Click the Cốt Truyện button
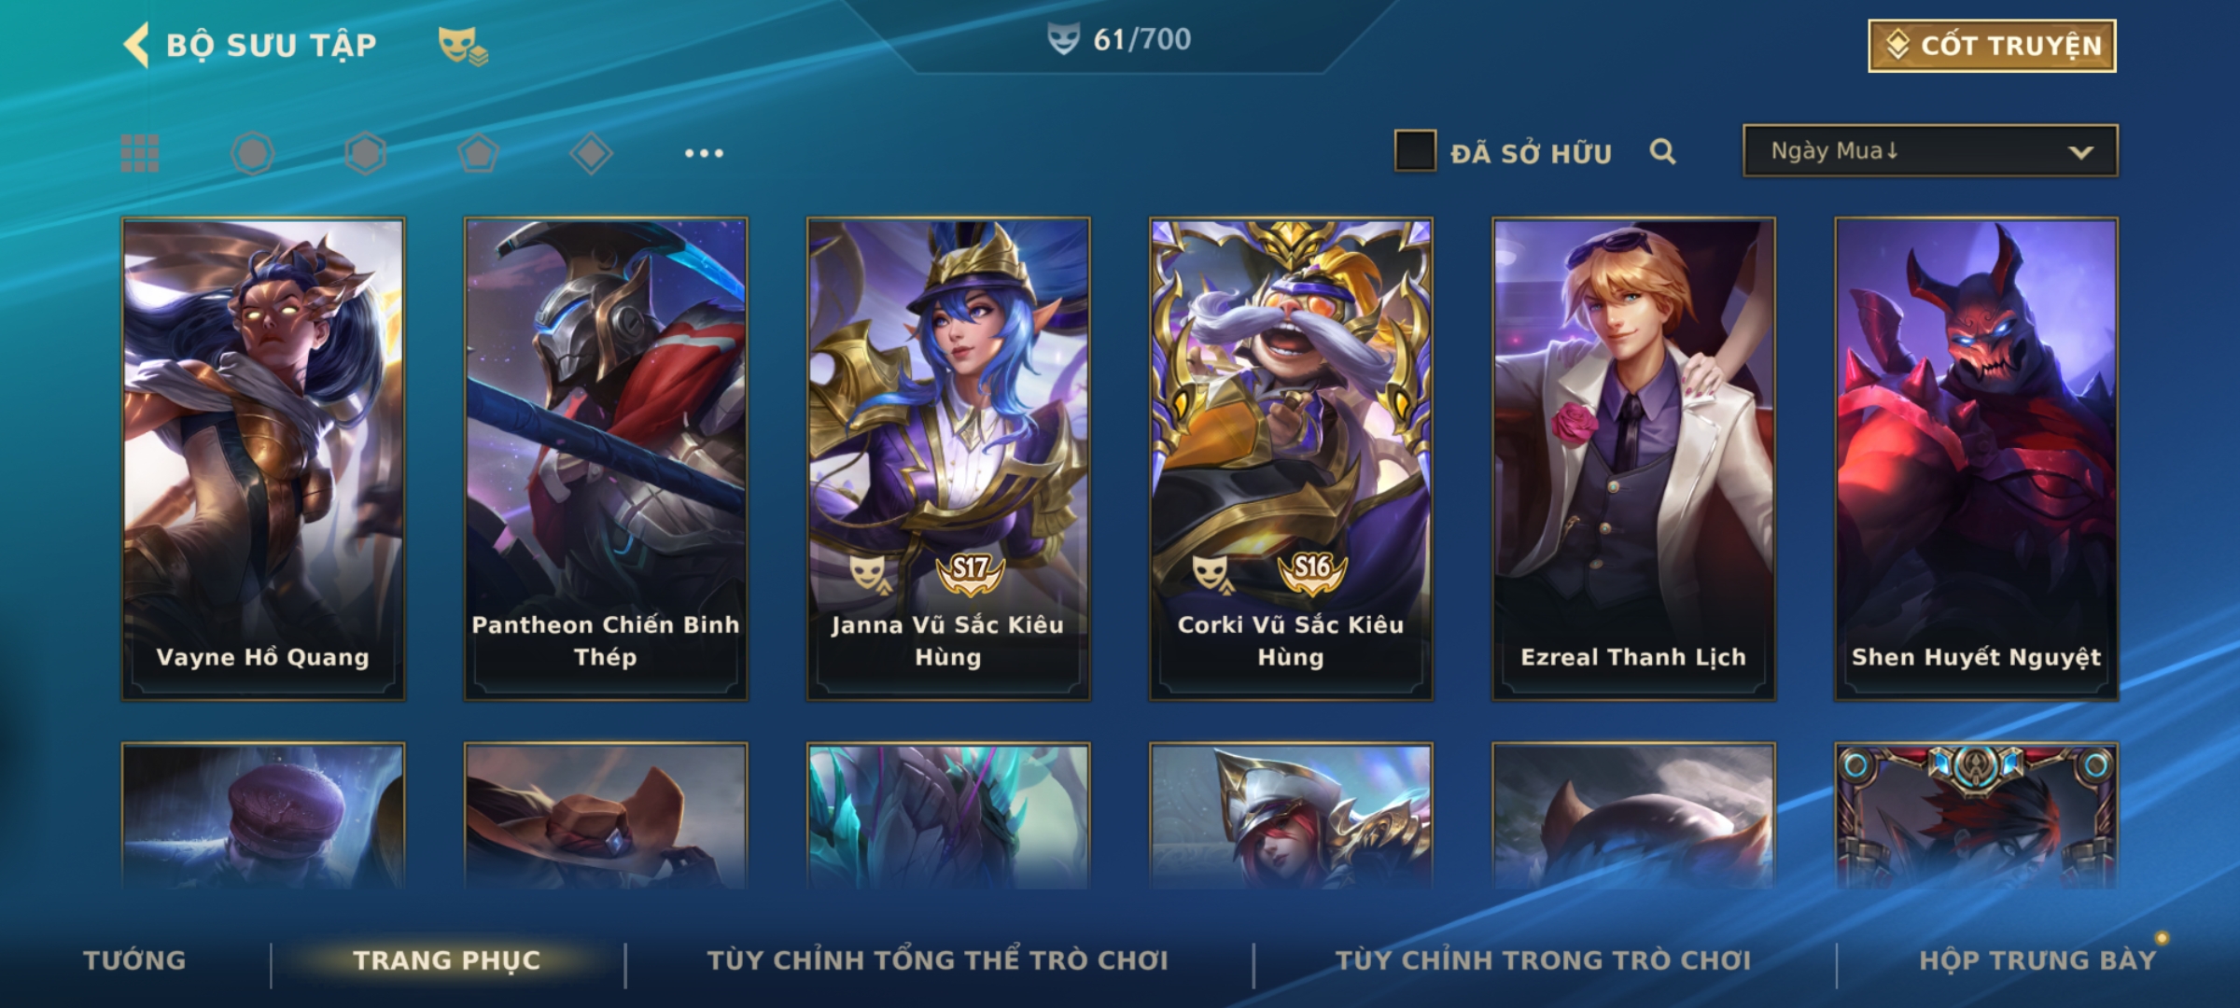2240x1008 pixels. coord(1992,46)
